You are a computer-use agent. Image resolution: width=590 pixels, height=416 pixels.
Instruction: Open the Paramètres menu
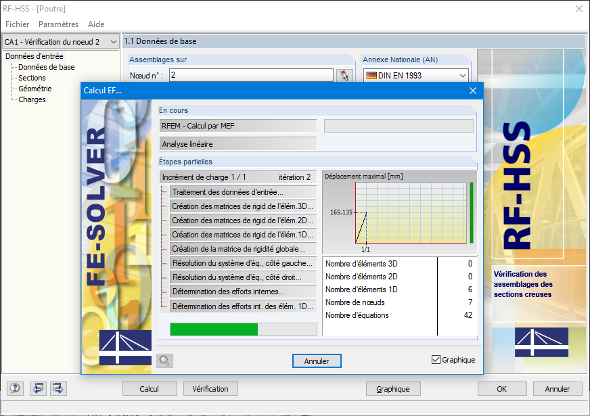pyautogui.click(x=58, y=24)
